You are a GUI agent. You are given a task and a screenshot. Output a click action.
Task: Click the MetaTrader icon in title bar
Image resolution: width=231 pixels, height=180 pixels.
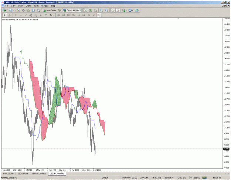(x=2, y=2)
